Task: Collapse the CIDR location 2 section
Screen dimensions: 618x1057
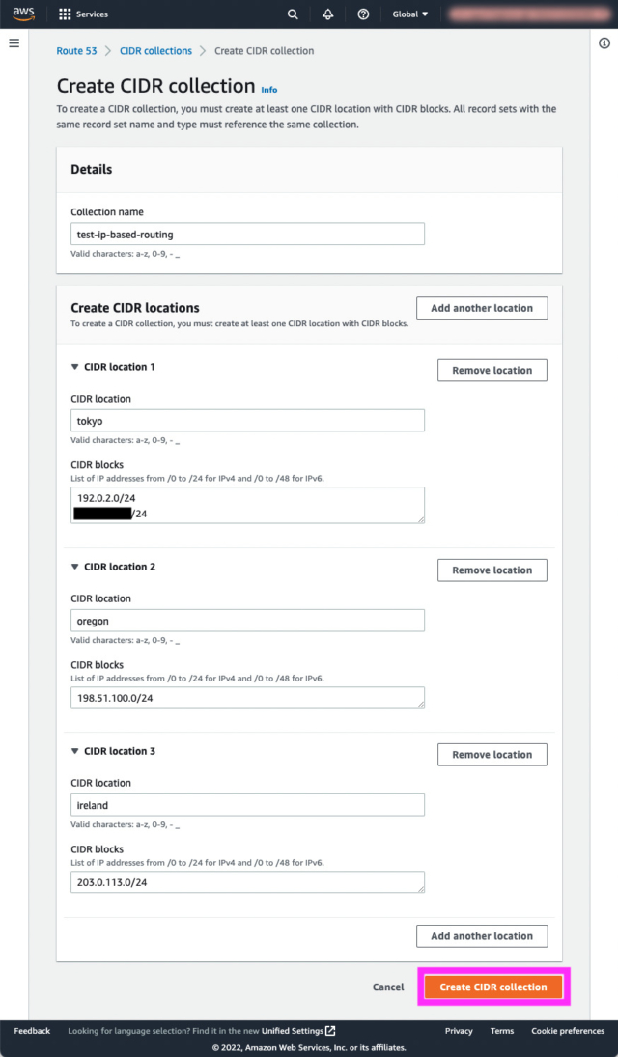Action: pos(75,567)
